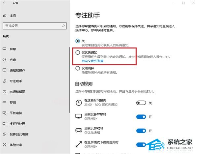Toggle the 在全屏模式下使用应用时 switch
The image size is (198, 154).
(141, 145)
